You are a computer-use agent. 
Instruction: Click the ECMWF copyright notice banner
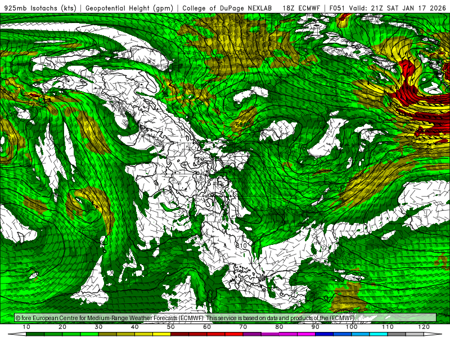tap(226, 318)
